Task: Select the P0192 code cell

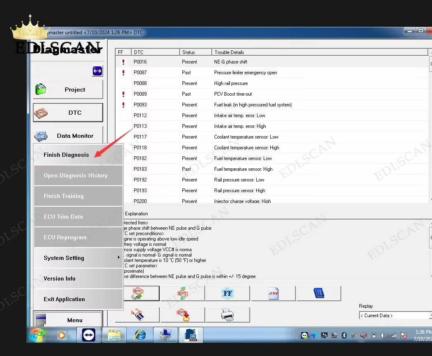Action: [140, 180]
